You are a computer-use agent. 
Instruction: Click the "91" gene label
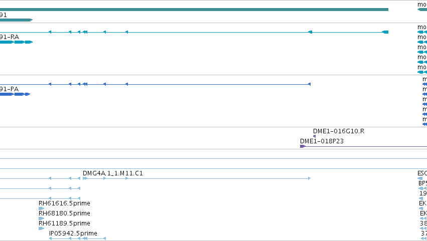tap(4, 15)
